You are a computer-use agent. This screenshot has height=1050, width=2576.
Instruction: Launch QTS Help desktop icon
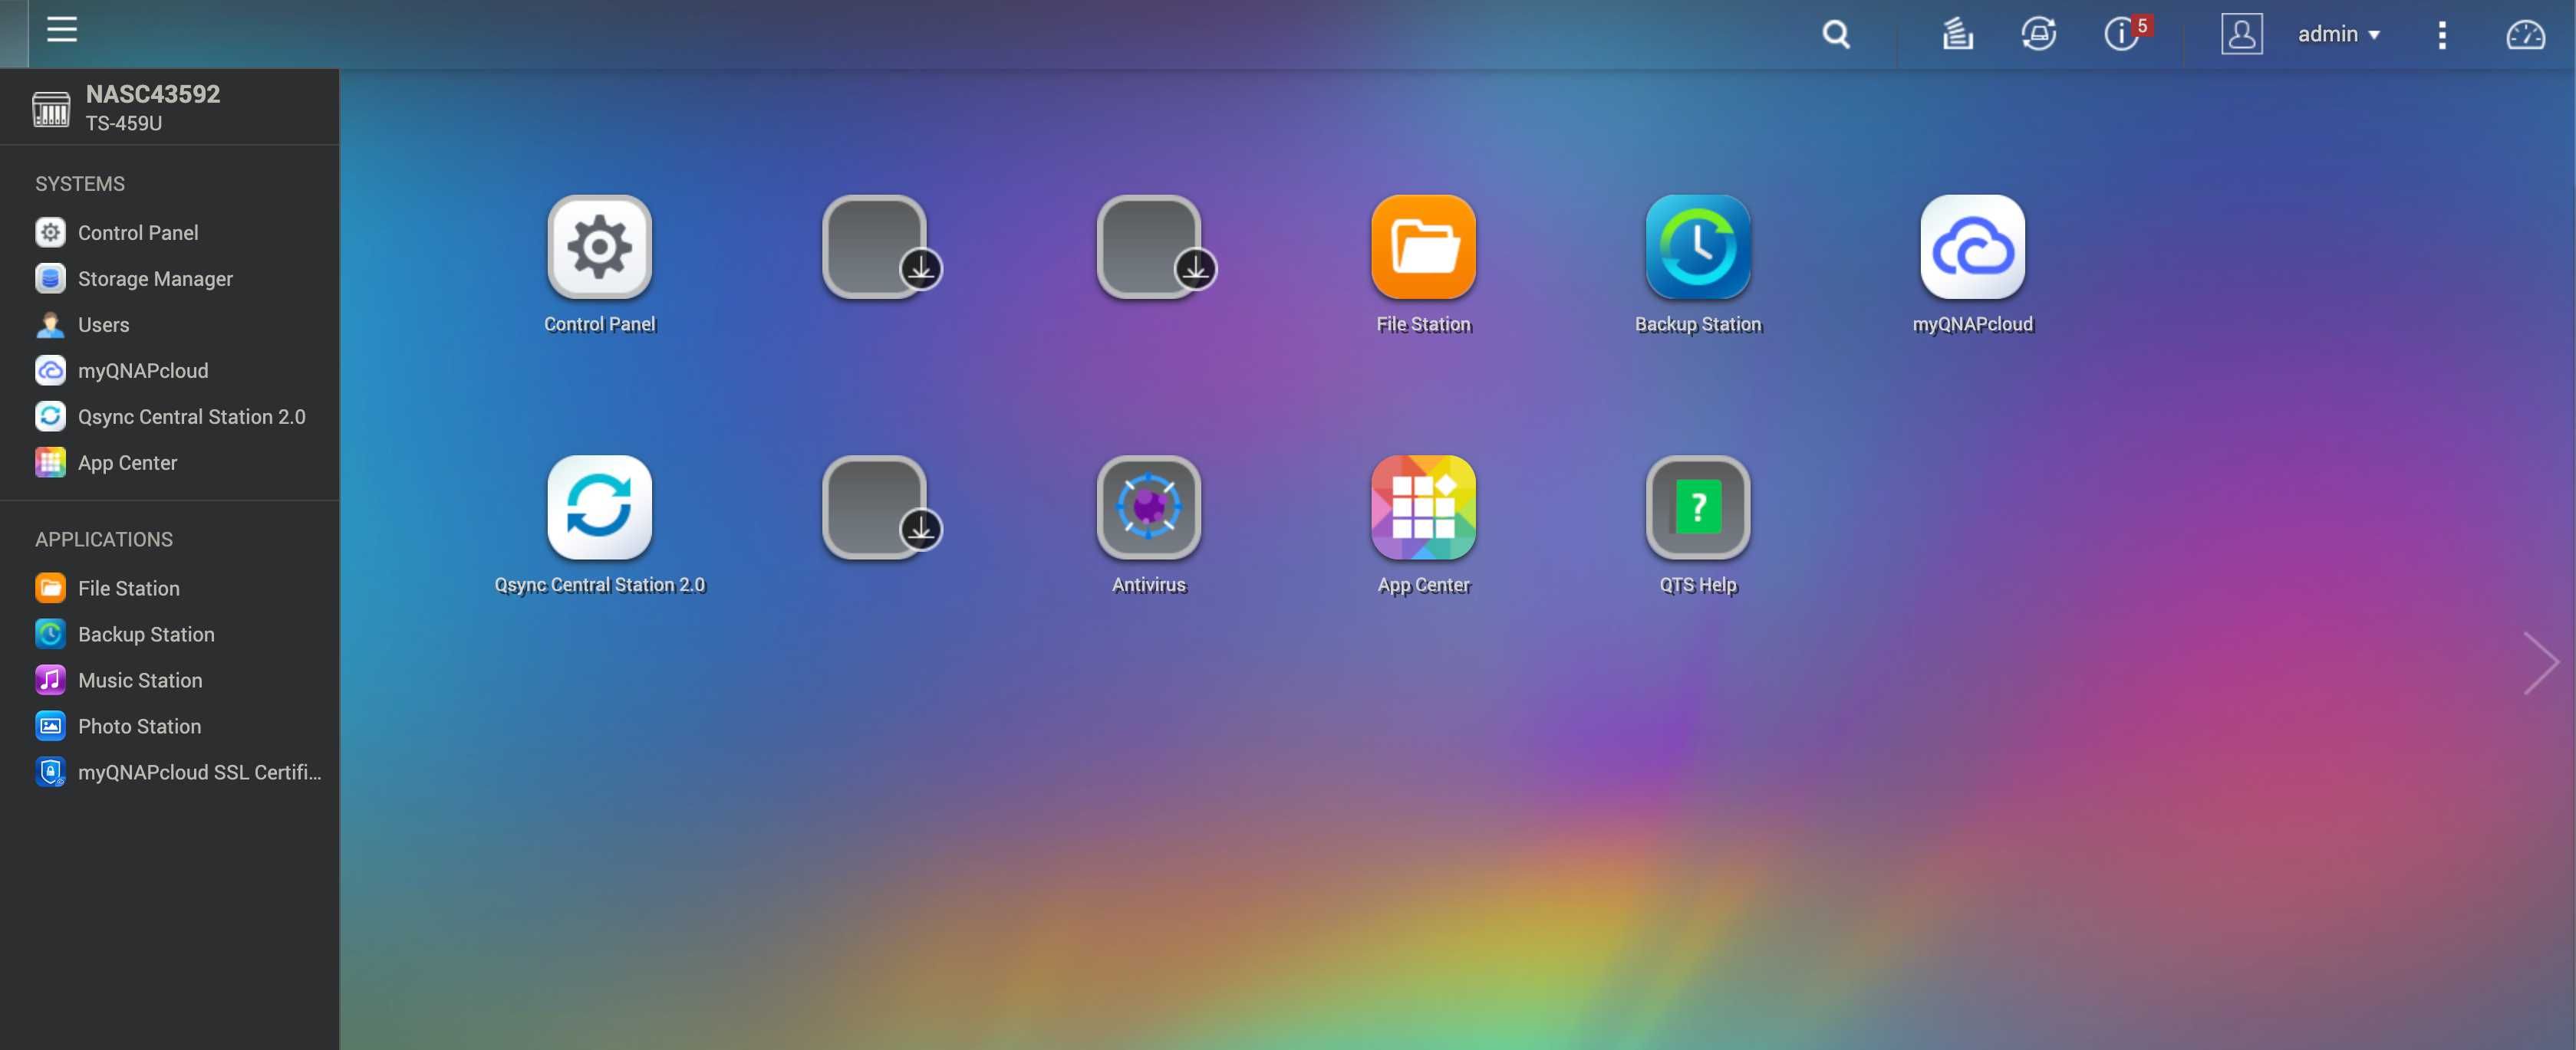1698,507
